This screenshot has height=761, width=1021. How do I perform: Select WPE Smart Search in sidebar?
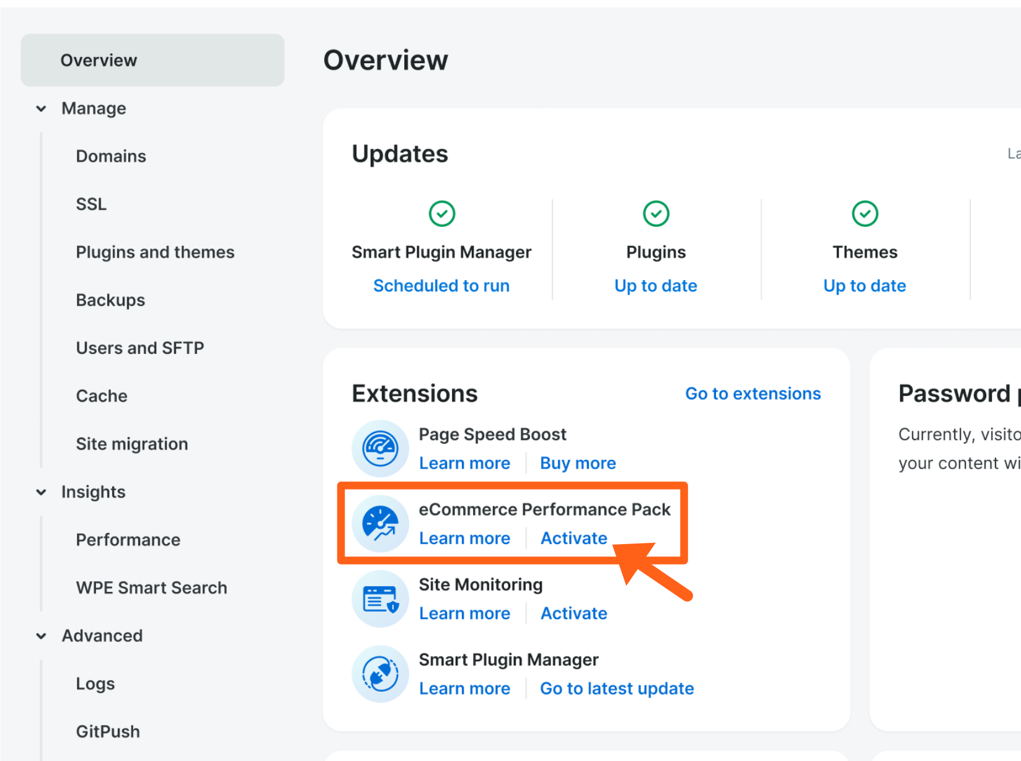coord(151,587)
